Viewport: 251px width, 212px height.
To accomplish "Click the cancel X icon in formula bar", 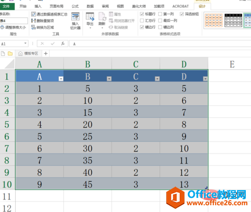I will 42,44.
